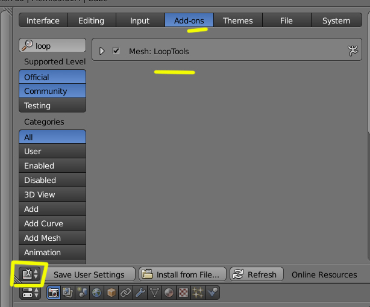Open the Render properties camera icon
The height and width of the screenshot is (307, 370).
tap(54, 293)
